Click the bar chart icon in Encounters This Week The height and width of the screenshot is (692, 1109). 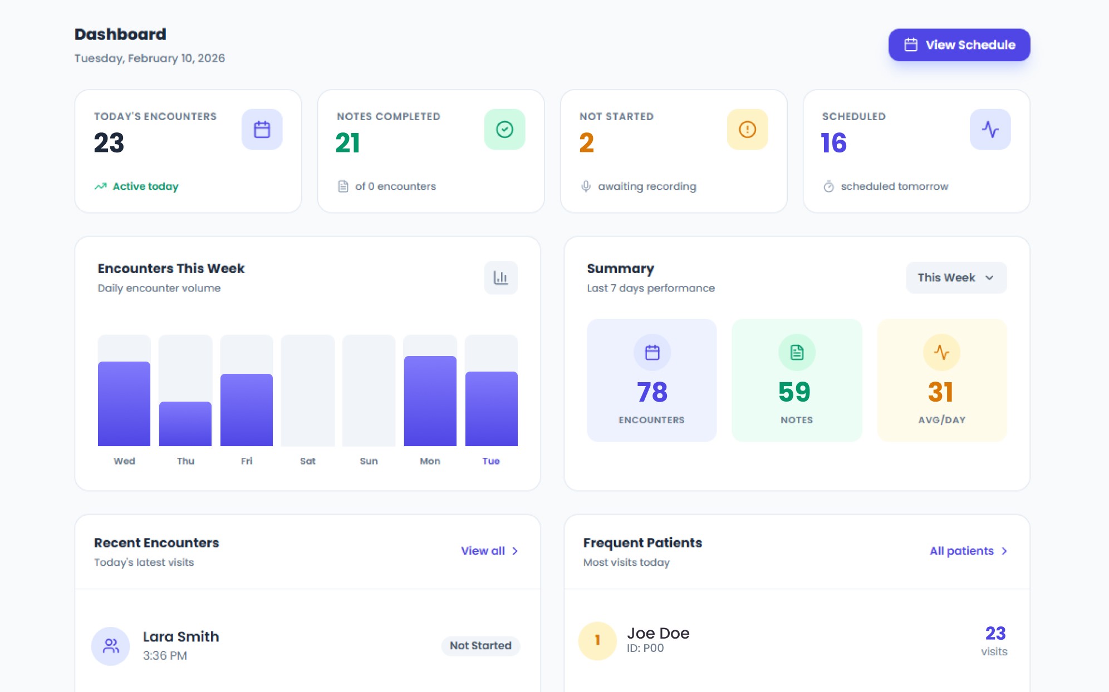[x=500, y=278]
